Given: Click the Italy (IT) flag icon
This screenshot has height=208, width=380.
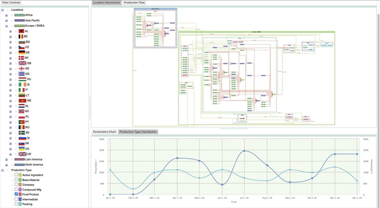Looking at the screenshot, I should (21, 90).
